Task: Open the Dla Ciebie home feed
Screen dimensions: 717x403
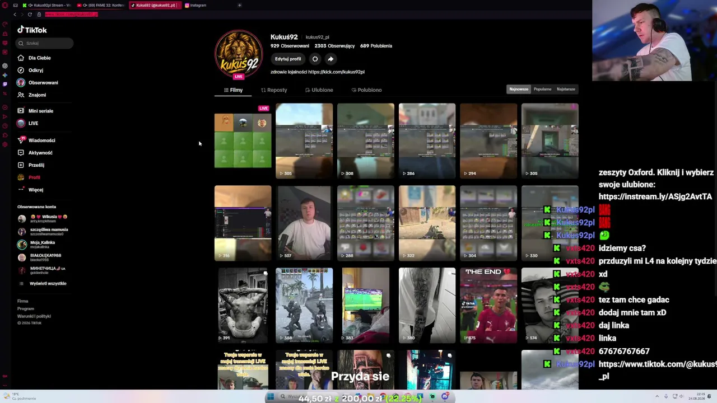Action: point(34,58)
